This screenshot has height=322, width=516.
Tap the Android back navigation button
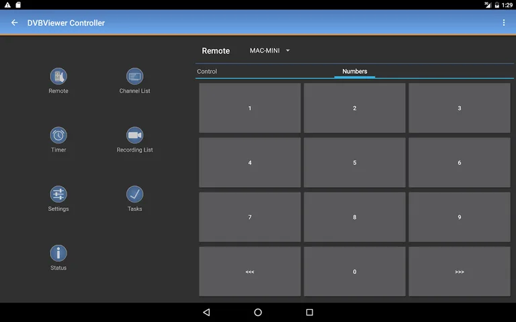tap(206, 312)
